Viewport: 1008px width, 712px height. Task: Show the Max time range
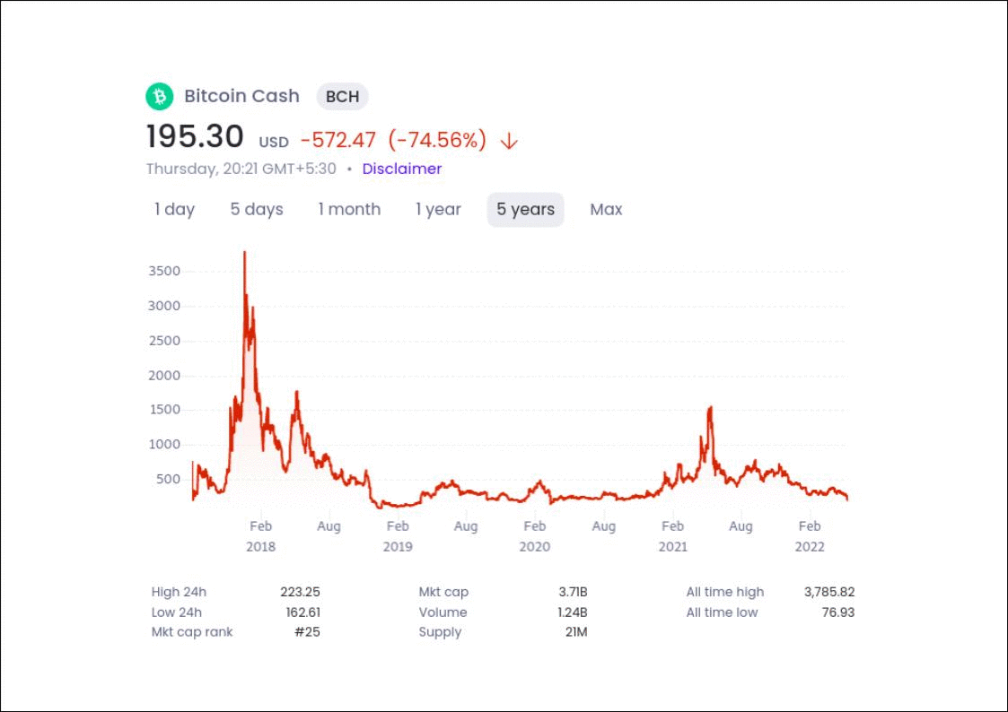(x=606, y=209)
